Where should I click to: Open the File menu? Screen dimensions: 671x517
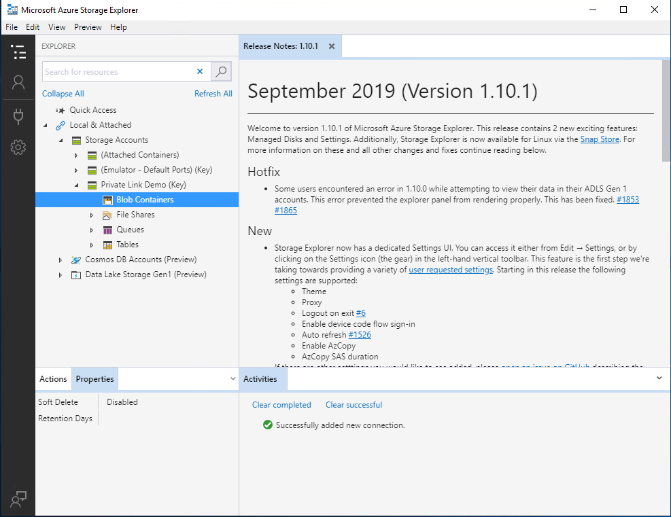coord(12,27)
